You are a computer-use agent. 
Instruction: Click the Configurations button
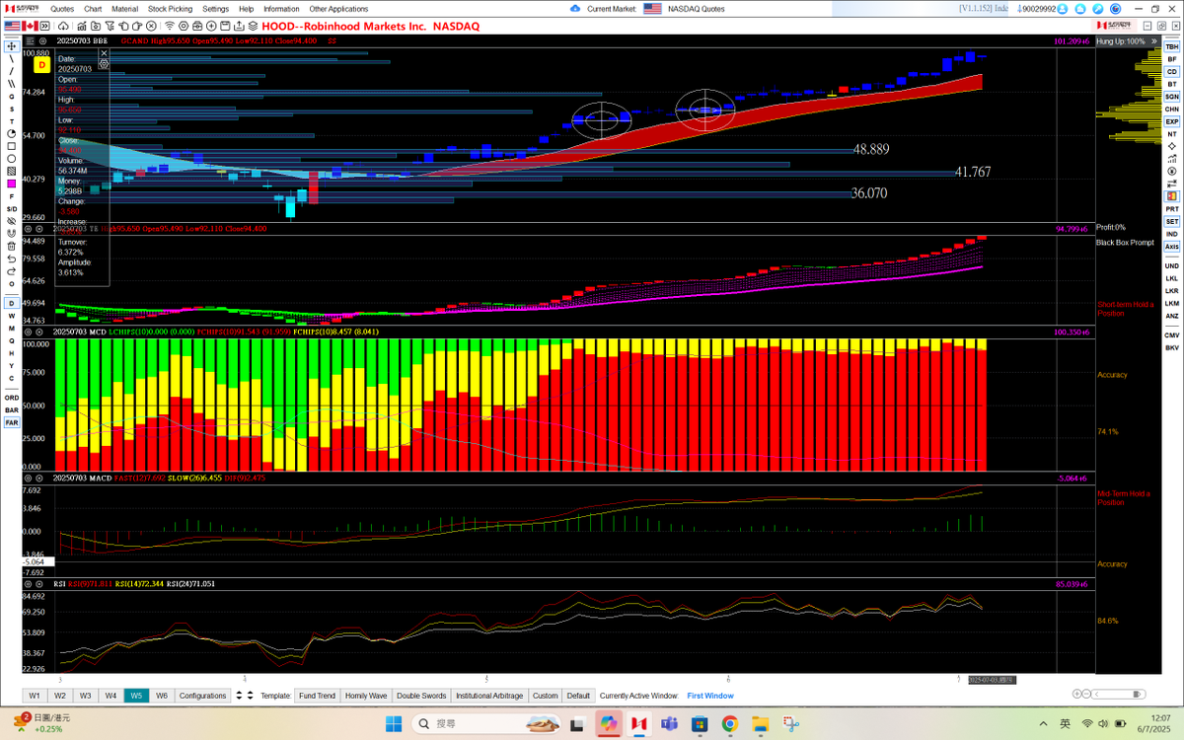202,696
